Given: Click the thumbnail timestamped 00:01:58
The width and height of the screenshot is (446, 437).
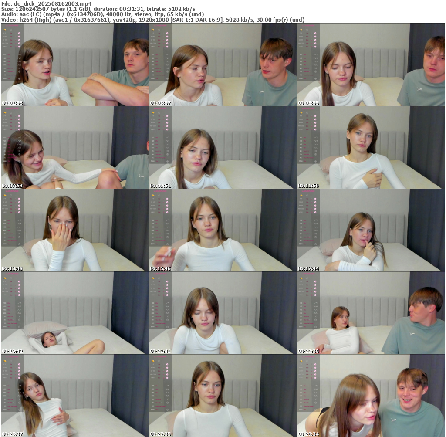Looking at the screenshot, I should pyautogui.click(x=75, y=64).
